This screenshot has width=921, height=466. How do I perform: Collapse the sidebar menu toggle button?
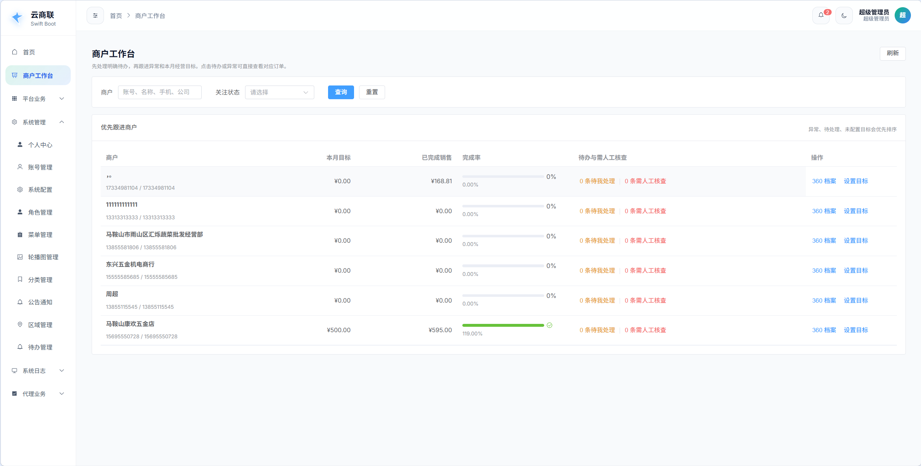pos(95,16)
